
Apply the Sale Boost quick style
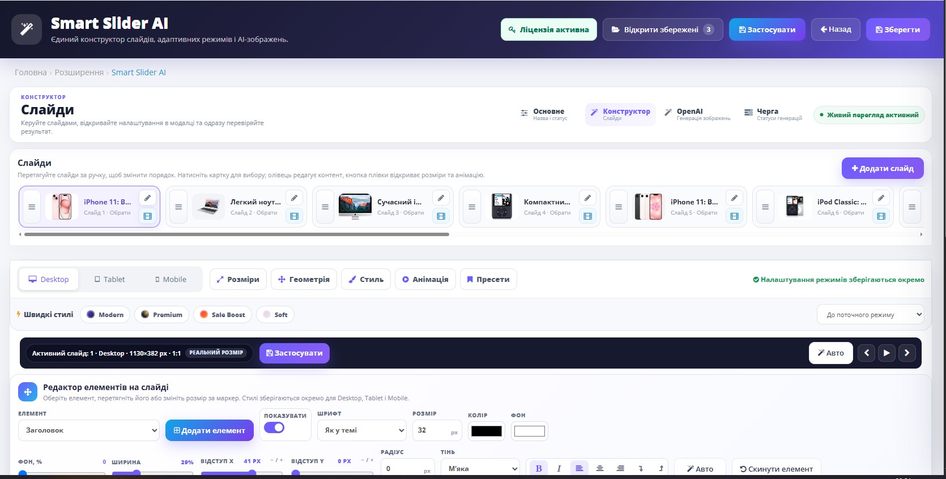pyautogui.click(x=223, y=315)
